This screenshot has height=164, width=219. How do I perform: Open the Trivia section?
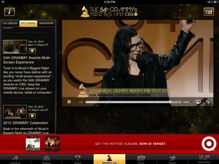(141, 159)
